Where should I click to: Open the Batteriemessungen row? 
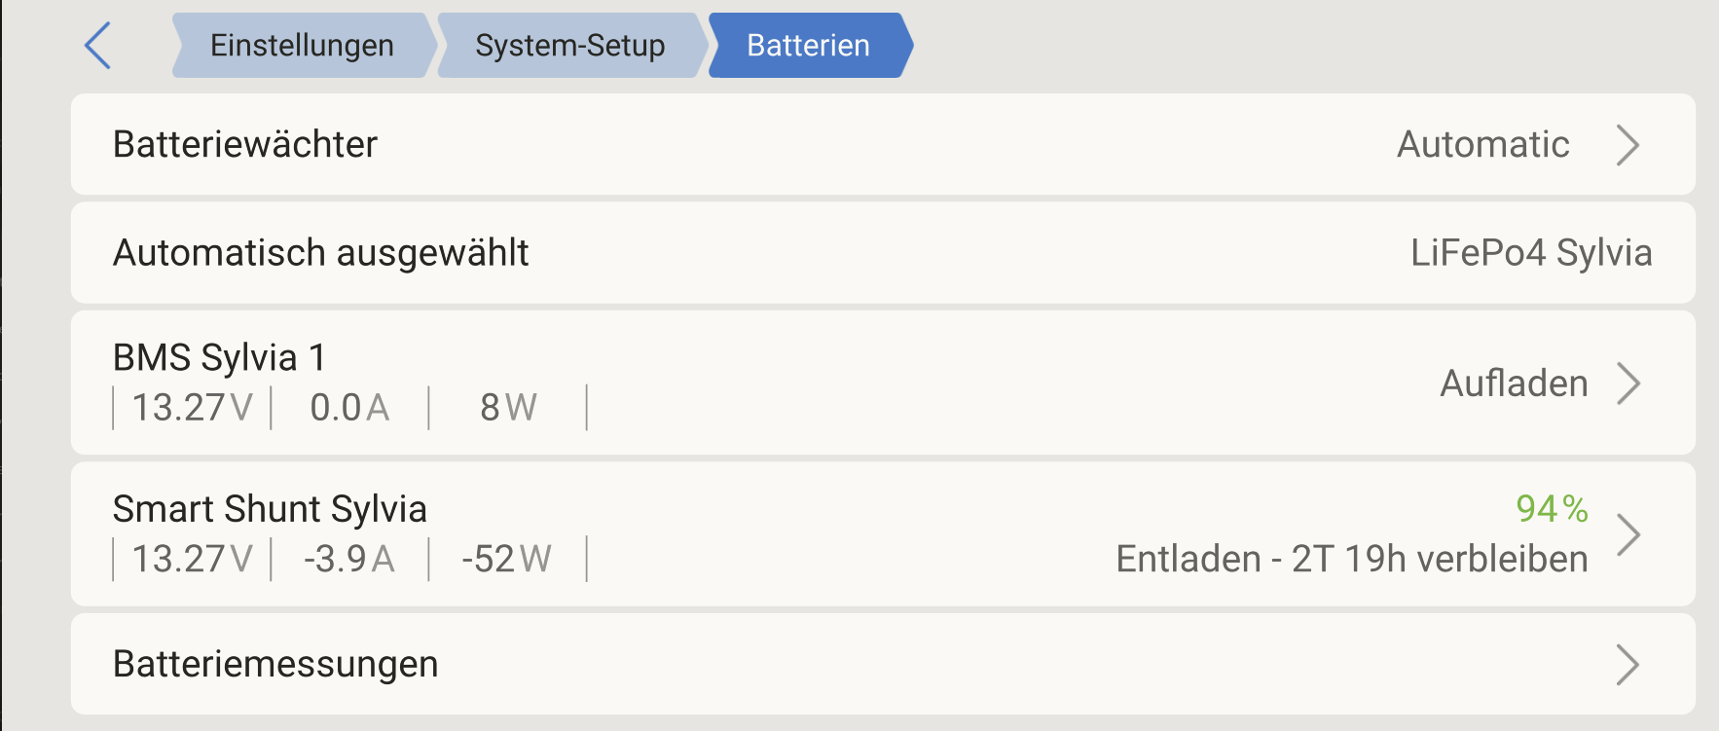pyautogui.click(x=275, y=664)
